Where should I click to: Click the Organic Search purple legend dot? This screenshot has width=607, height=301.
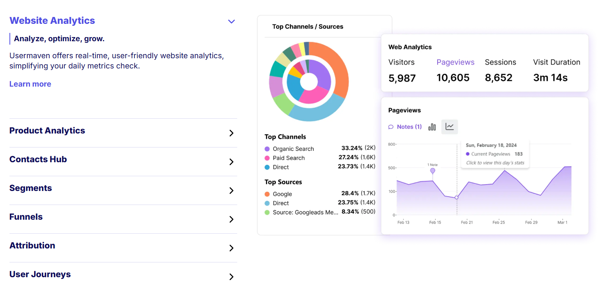coord(267,149)
